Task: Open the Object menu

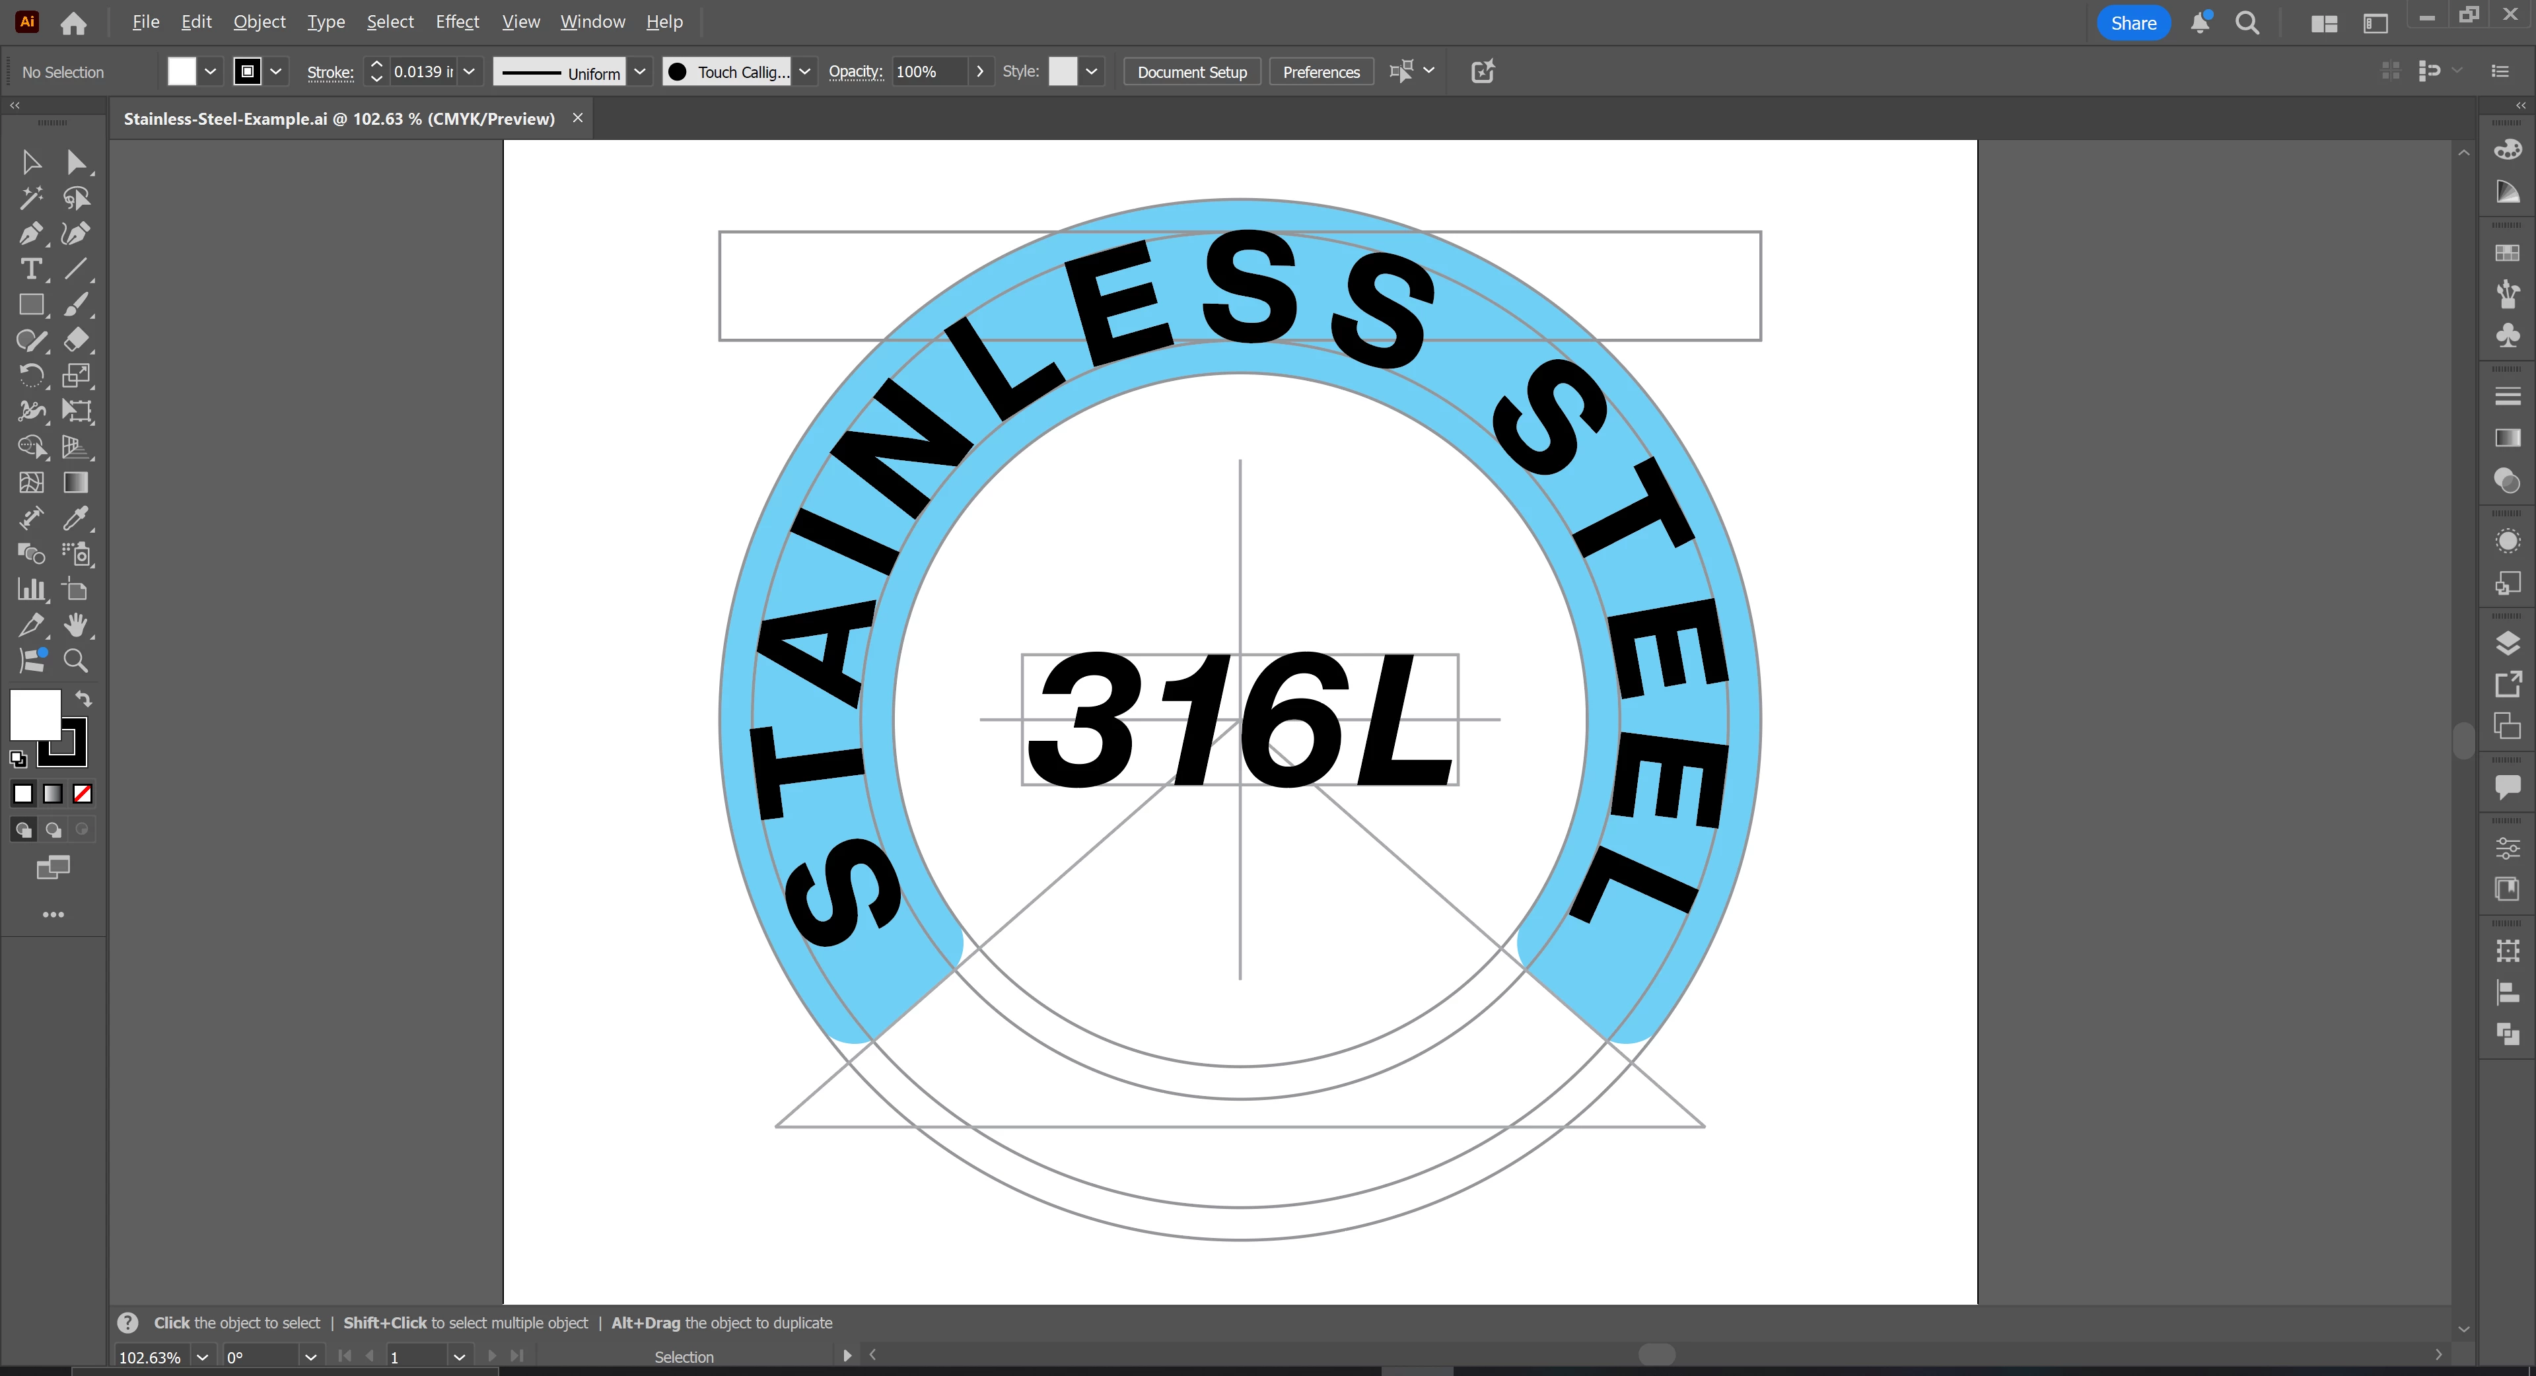Action: 259,22
